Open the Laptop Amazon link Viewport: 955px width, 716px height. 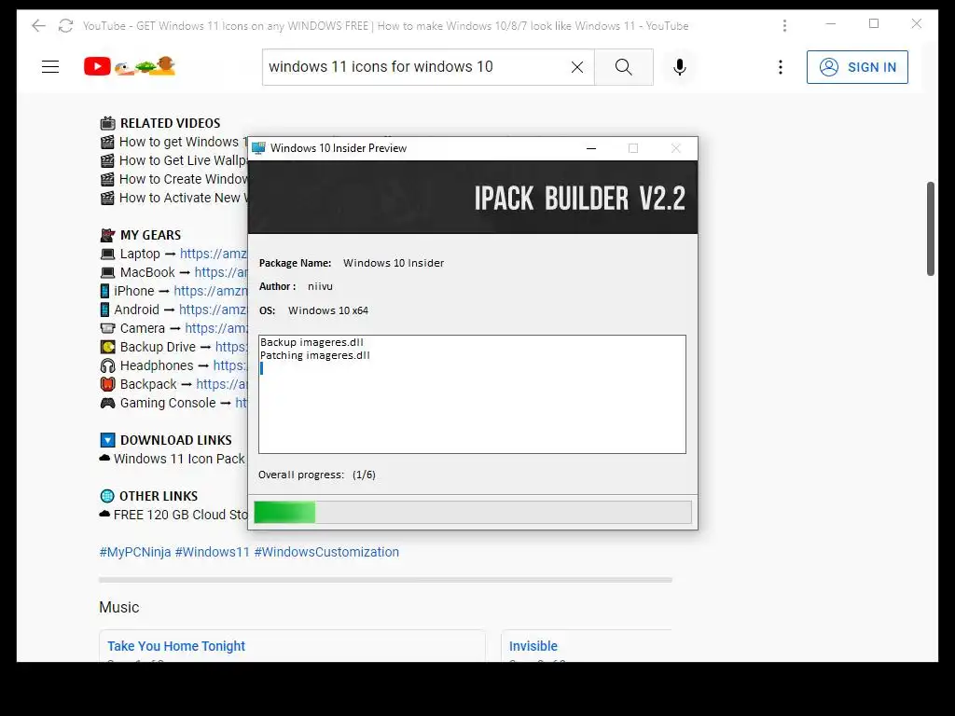pyautogui.click(x=214, y=254)
